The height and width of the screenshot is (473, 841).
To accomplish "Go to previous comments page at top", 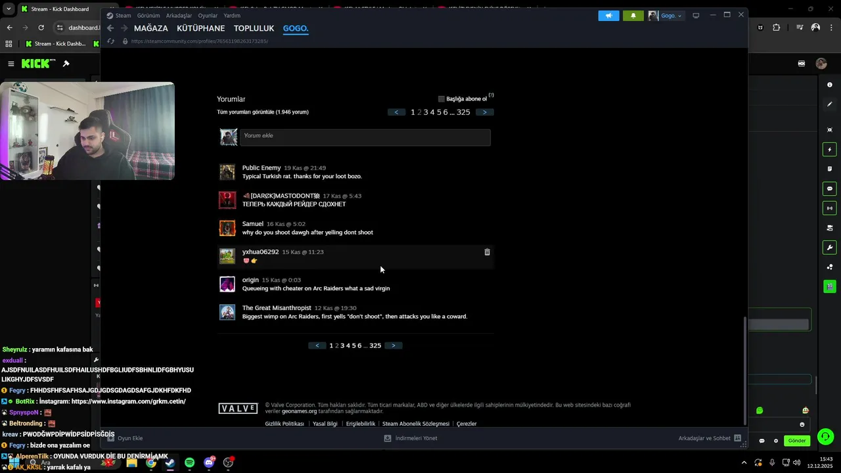I will click(396, 112).
